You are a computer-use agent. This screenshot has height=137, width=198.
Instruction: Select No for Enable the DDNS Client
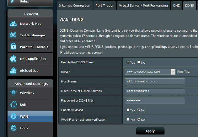tap(139, 62)
